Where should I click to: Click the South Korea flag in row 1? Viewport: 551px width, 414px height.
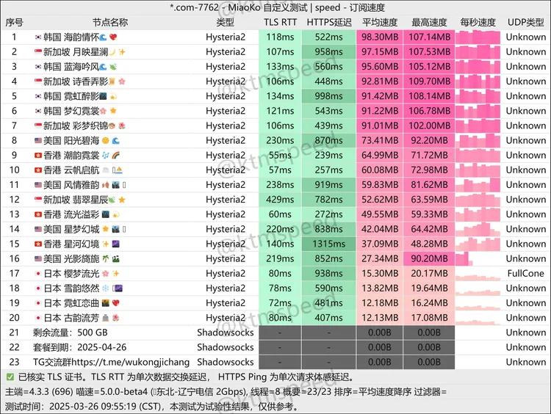point(37,37)
